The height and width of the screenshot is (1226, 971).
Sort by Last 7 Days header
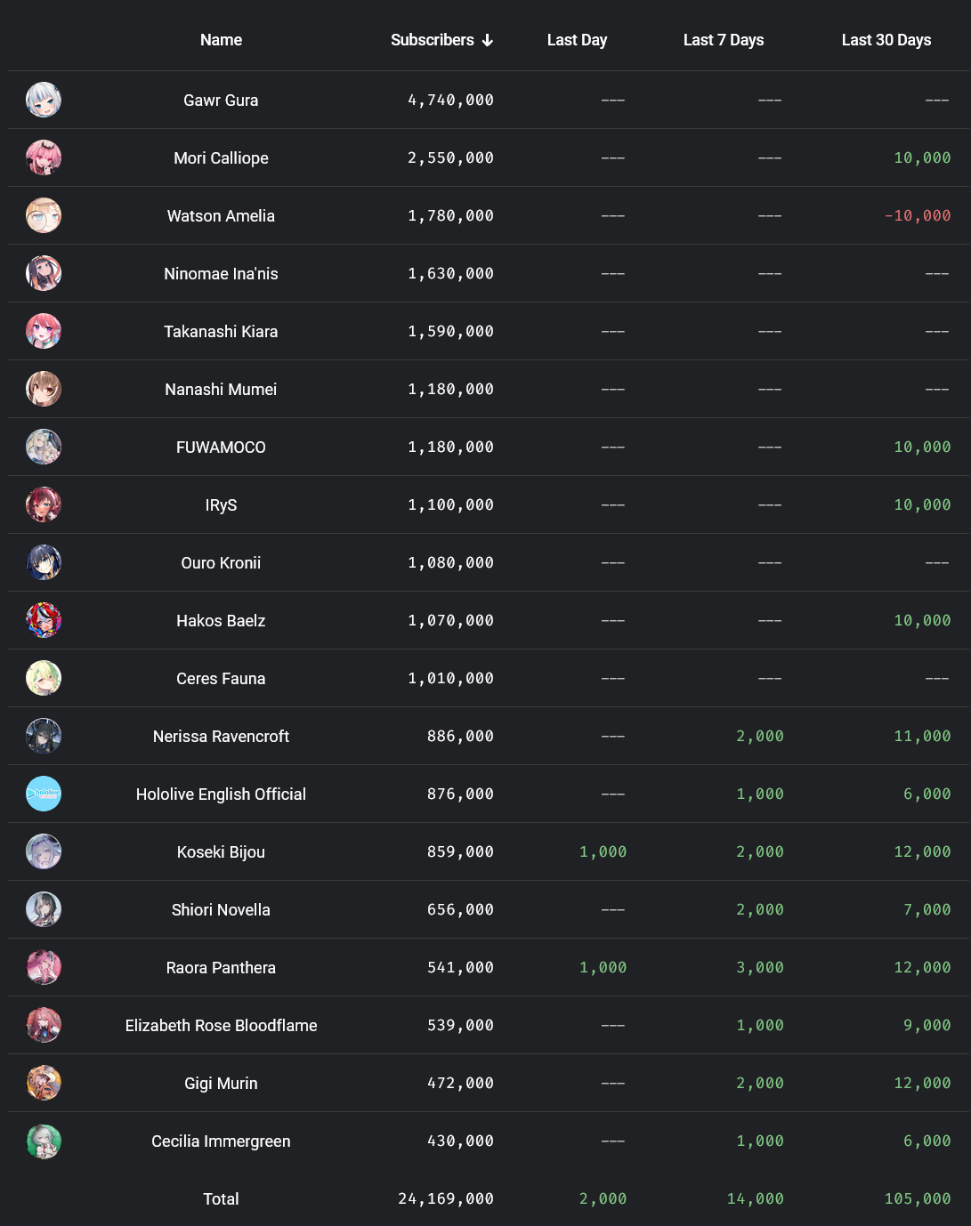[x=723, y=40]
